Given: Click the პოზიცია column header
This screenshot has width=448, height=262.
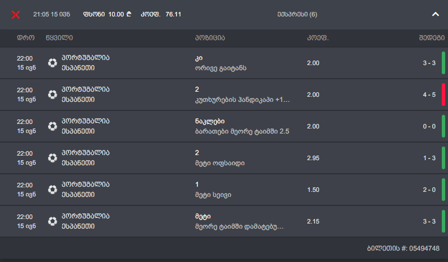Looking at the screenshot, I should point(210,38).
